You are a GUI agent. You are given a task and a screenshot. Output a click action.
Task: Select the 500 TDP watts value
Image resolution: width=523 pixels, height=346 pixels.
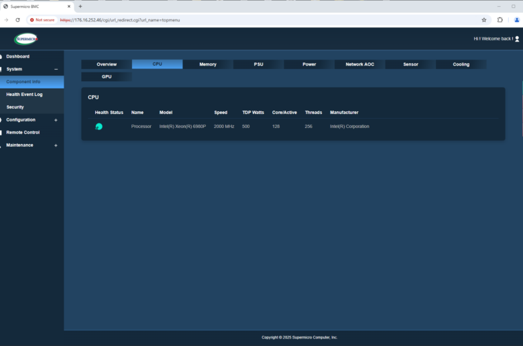pyautogui.click(x=246, y=127)
